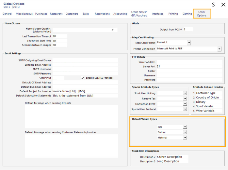Viewport: 228px width, 170px height.
Task: Open the Mag Card Format dropdown
Action: pos(189,43)
